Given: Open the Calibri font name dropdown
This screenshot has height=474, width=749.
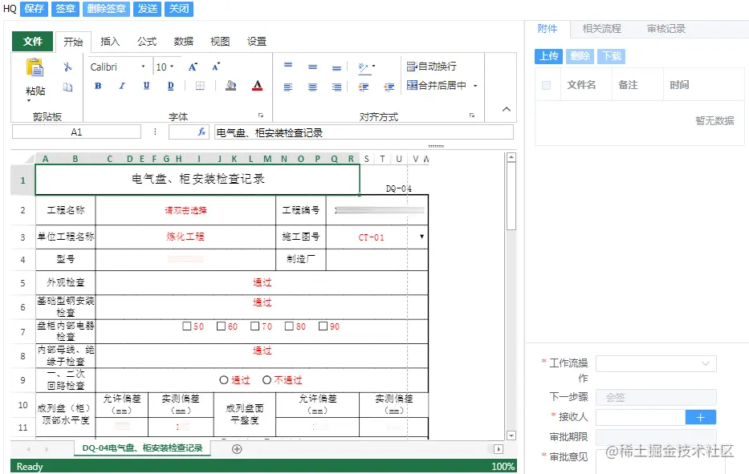Looking at the screenshot, I should coord(144,67).
